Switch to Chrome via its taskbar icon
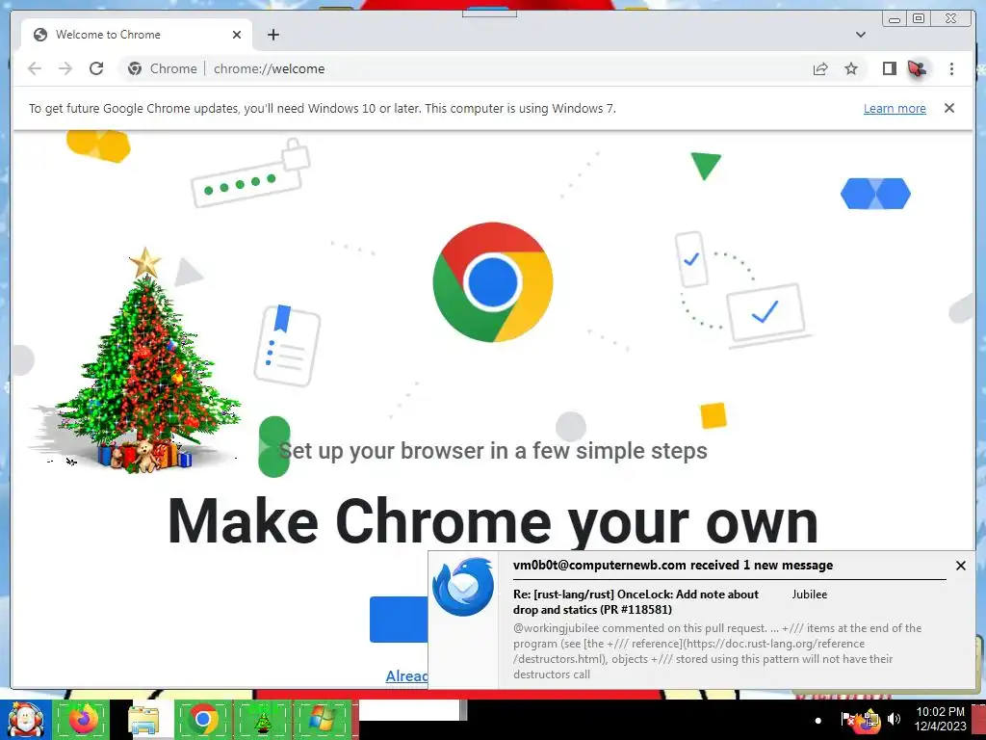The image size is (986, 740). [x=202, y=720]
